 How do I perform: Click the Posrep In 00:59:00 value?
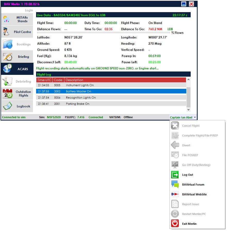click(x=155, y=56)
